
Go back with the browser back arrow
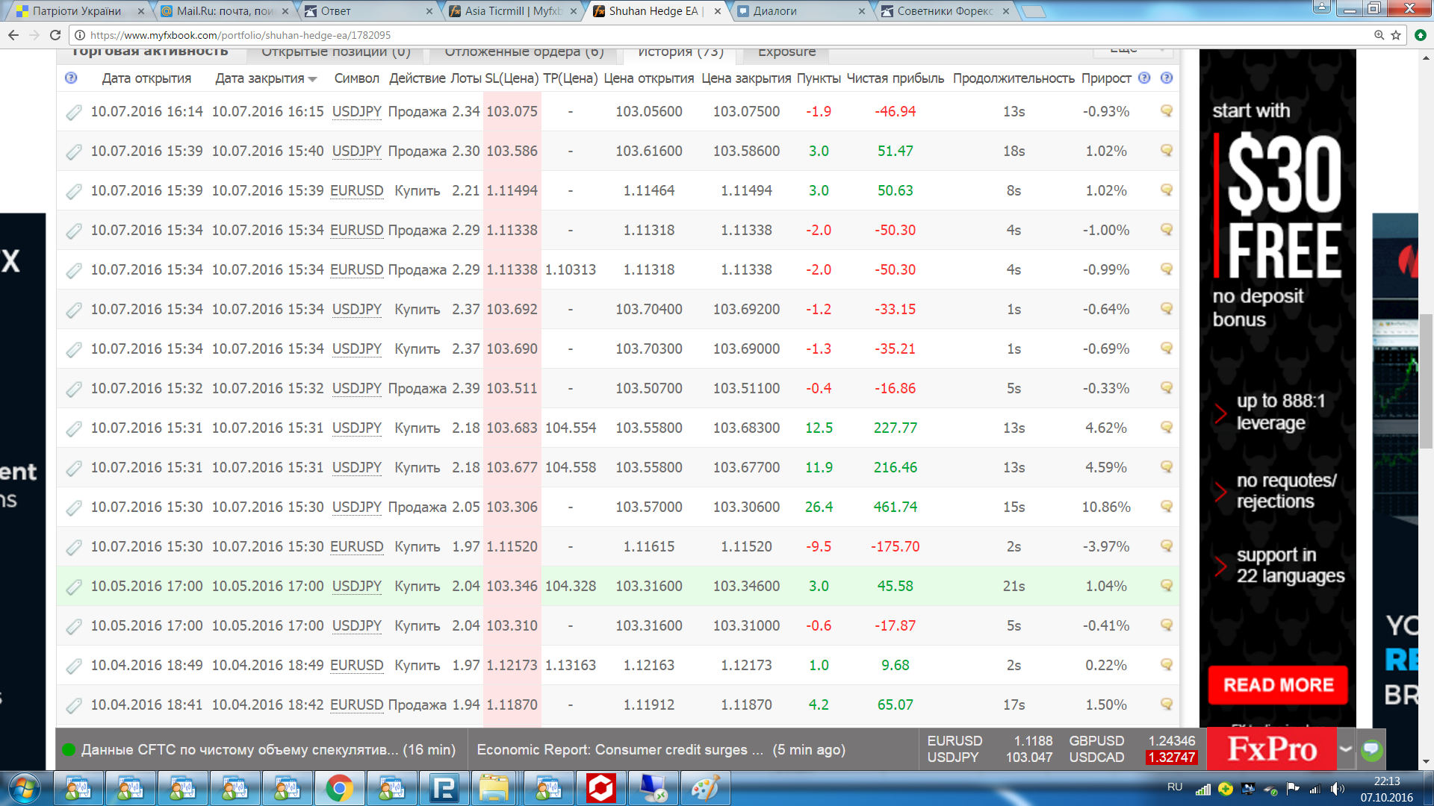click(13, 35)
